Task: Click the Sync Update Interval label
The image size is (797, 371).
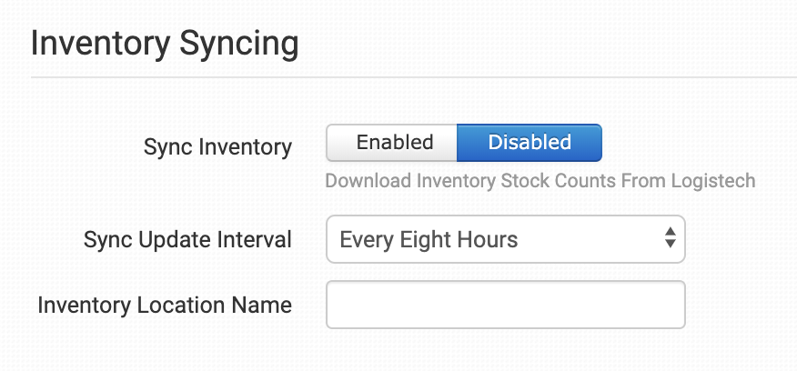Action: (x=187, y=240)
